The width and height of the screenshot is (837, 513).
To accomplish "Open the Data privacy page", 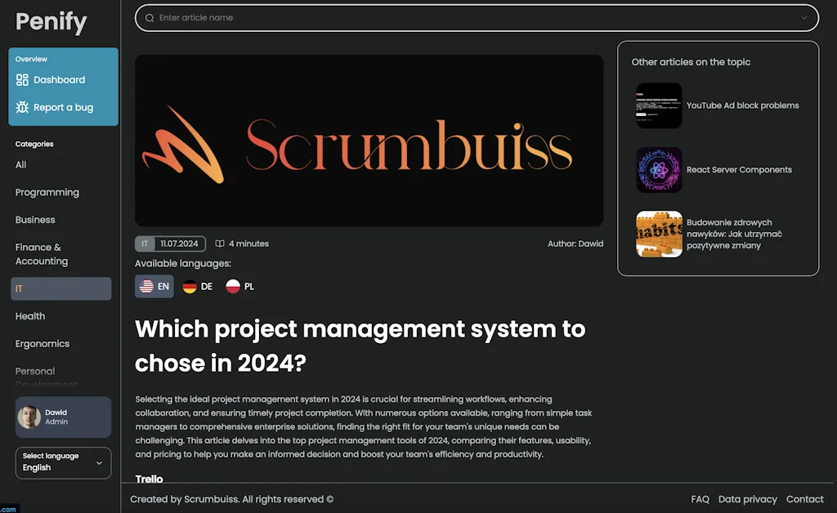I will (x=748, y=499).
